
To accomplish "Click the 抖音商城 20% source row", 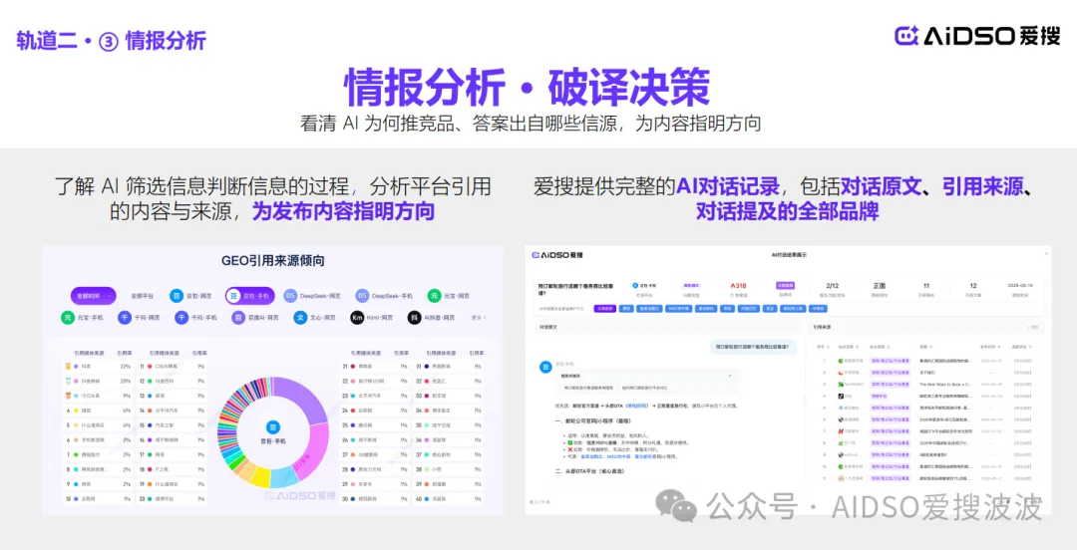I will pyautogui.click(x=98, y=381).
